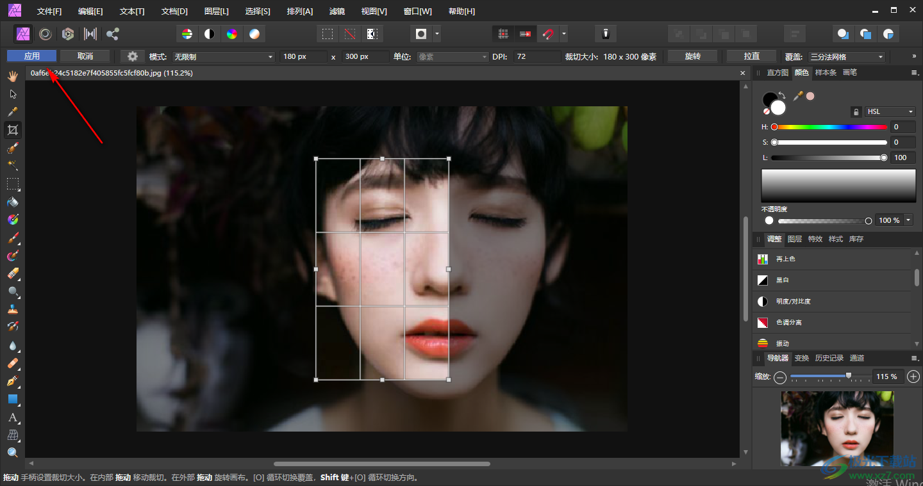Viewport: 923px width, 486px height.
Task: Toggle Snapping magnet icon
Action: click(x=547, y=34)
